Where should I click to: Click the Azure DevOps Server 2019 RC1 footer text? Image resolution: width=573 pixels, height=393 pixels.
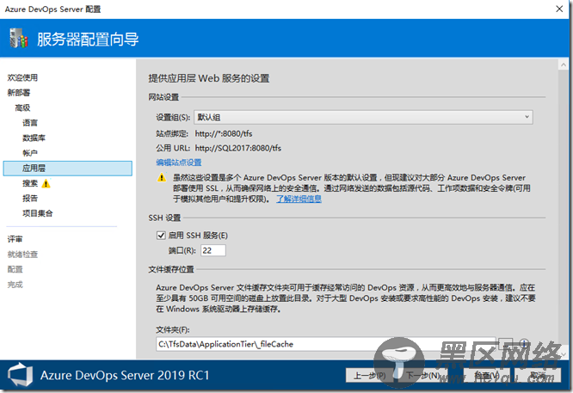point(125,376)
